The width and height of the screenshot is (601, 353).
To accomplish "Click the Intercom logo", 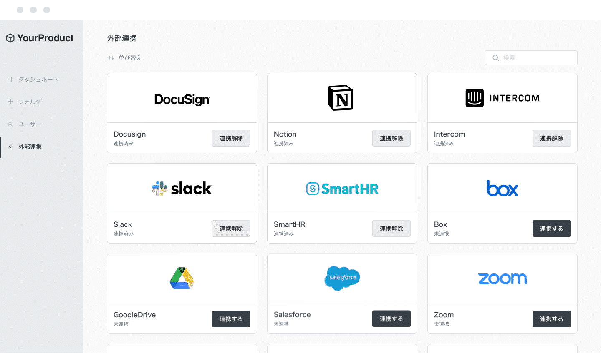I will tap(503, 98).
